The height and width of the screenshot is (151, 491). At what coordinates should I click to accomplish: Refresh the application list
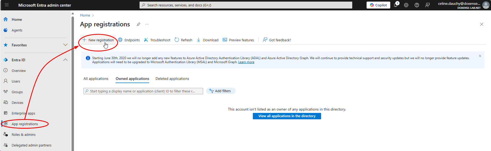point(183,40)
